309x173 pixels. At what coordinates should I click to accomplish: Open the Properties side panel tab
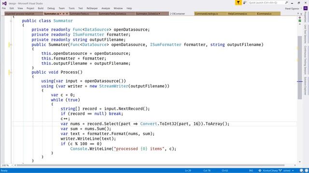click(x=306, y=17)
